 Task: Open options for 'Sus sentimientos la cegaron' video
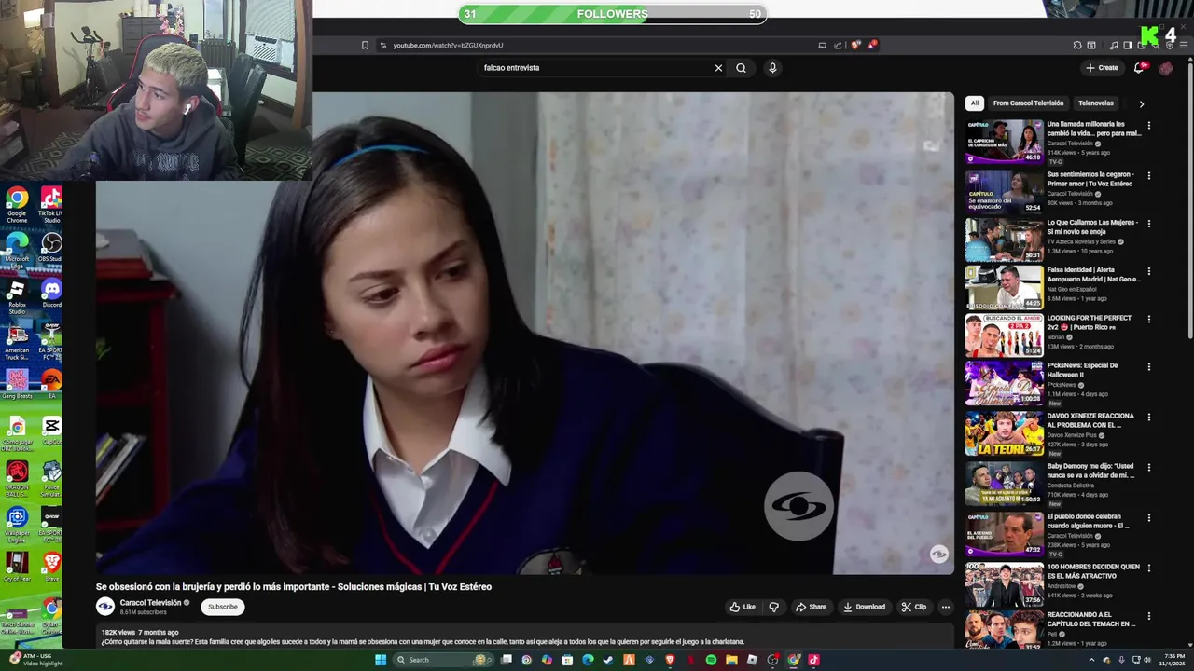tap(1148, 175)
